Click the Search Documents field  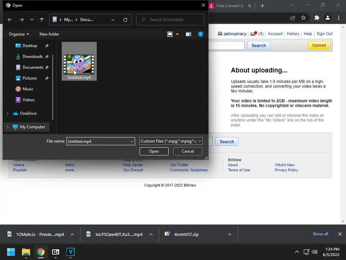(170, 20)
